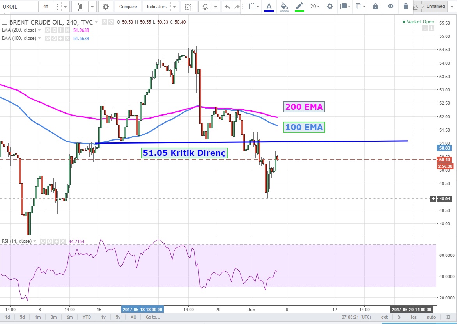457x324 pixels.
Task: Switch to the YTD time range
Action: (87, 317)
